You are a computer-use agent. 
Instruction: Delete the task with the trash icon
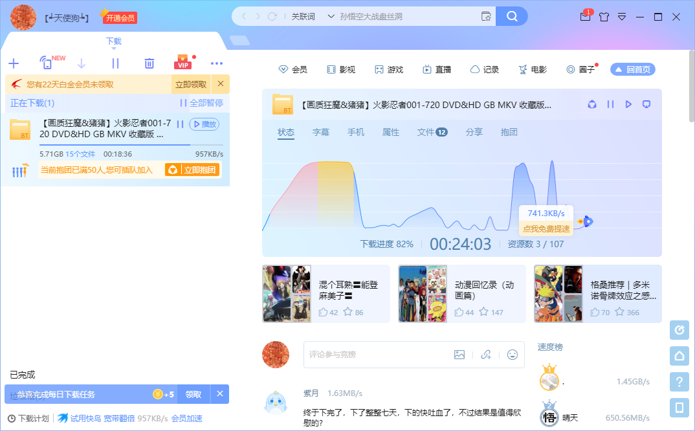149,63
